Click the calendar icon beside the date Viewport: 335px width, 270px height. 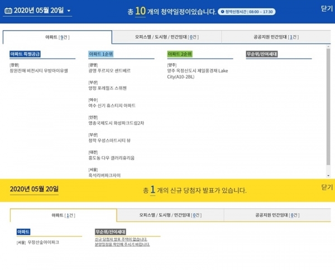[8, 11]
